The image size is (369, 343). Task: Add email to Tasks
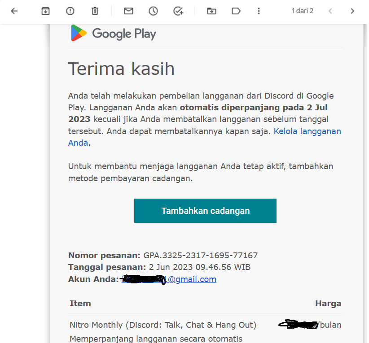[178, 11]
